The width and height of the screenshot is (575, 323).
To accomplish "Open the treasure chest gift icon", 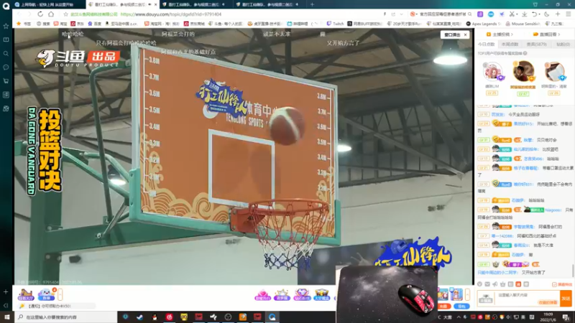I will (321, 295).
